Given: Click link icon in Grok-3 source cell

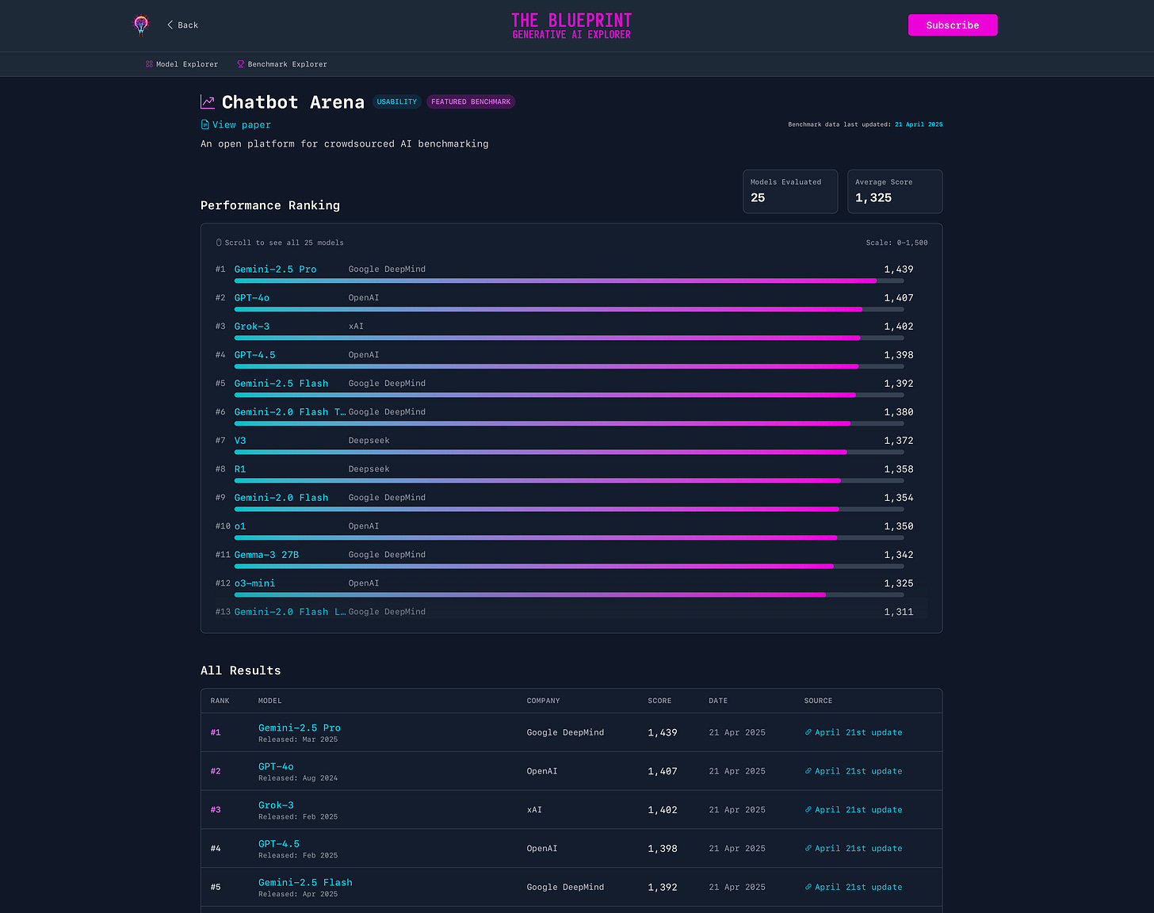Looking at the screenshot, I should point(808,810).
